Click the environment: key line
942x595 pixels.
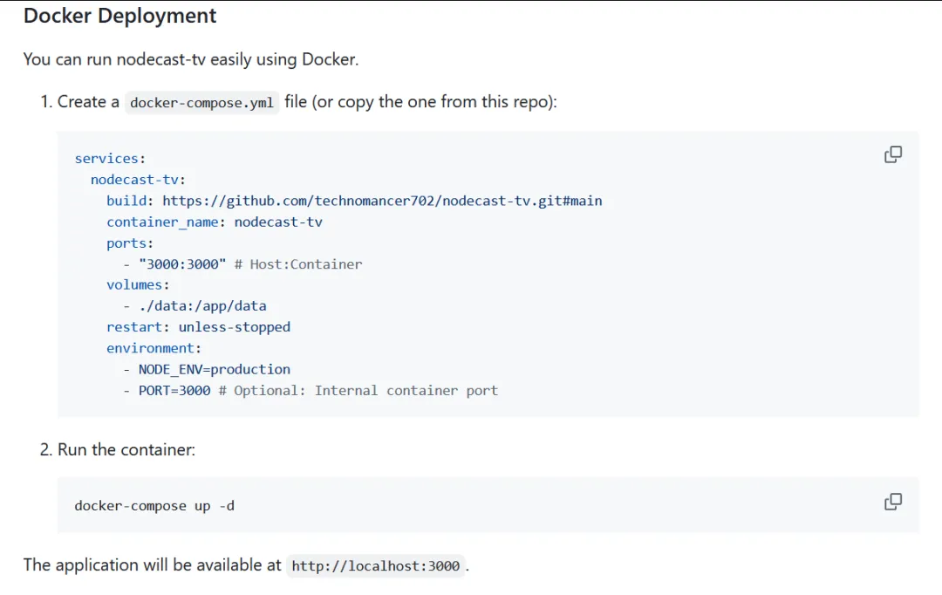pos(154,349)
